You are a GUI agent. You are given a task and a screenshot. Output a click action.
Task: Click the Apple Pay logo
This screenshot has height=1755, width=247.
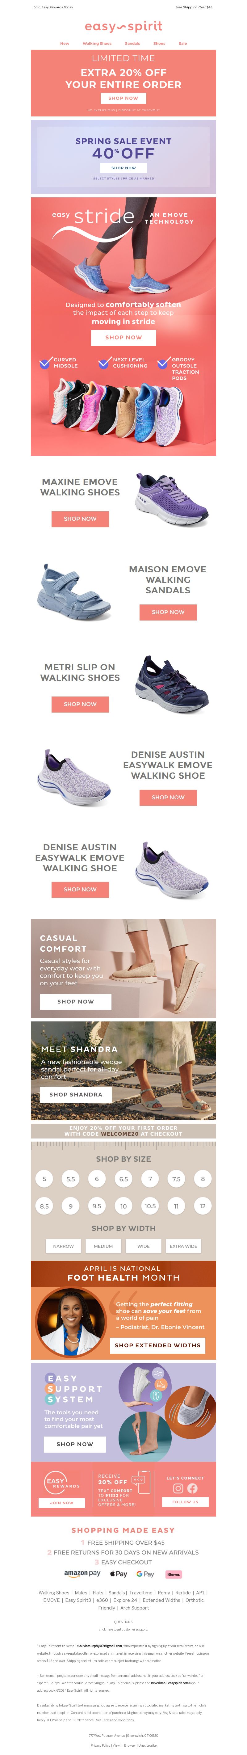pos(118,1574)
